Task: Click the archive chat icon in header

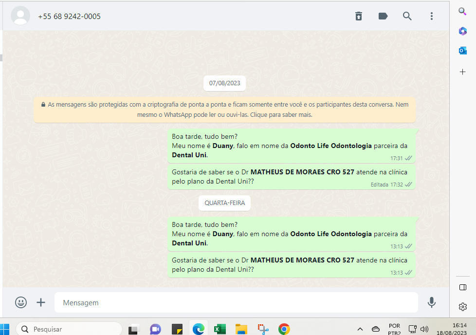Action: (x=359, y=16)
